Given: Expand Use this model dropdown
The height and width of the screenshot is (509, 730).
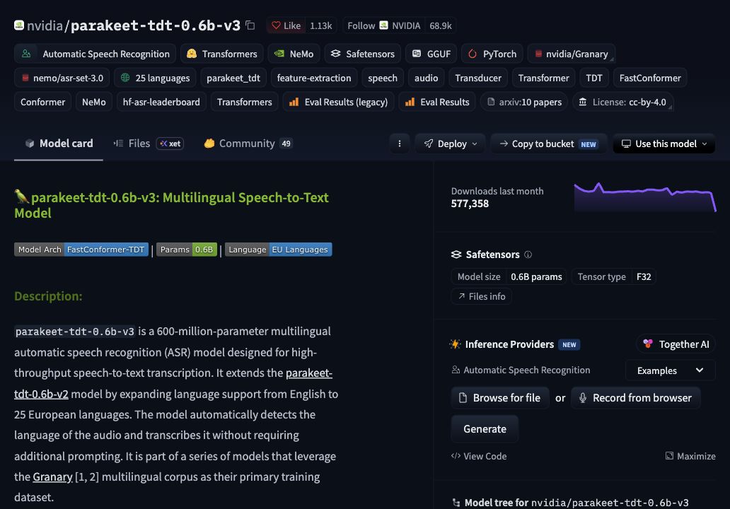Looking at the screenshot, I should (664, 144).
